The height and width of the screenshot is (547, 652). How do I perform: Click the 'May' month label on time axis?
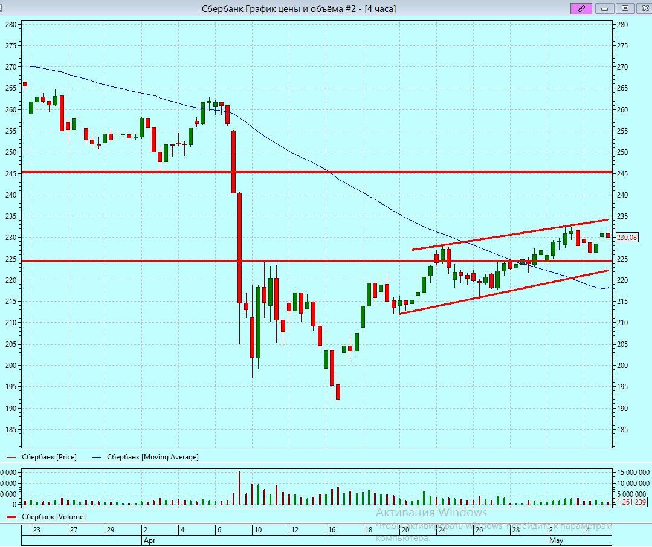click(556, 540)
